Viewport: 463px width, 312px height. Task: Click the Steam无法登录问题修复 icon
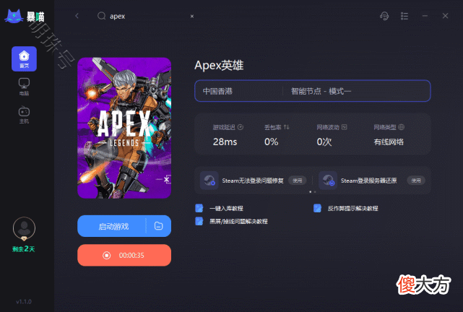tap(209, 181)
